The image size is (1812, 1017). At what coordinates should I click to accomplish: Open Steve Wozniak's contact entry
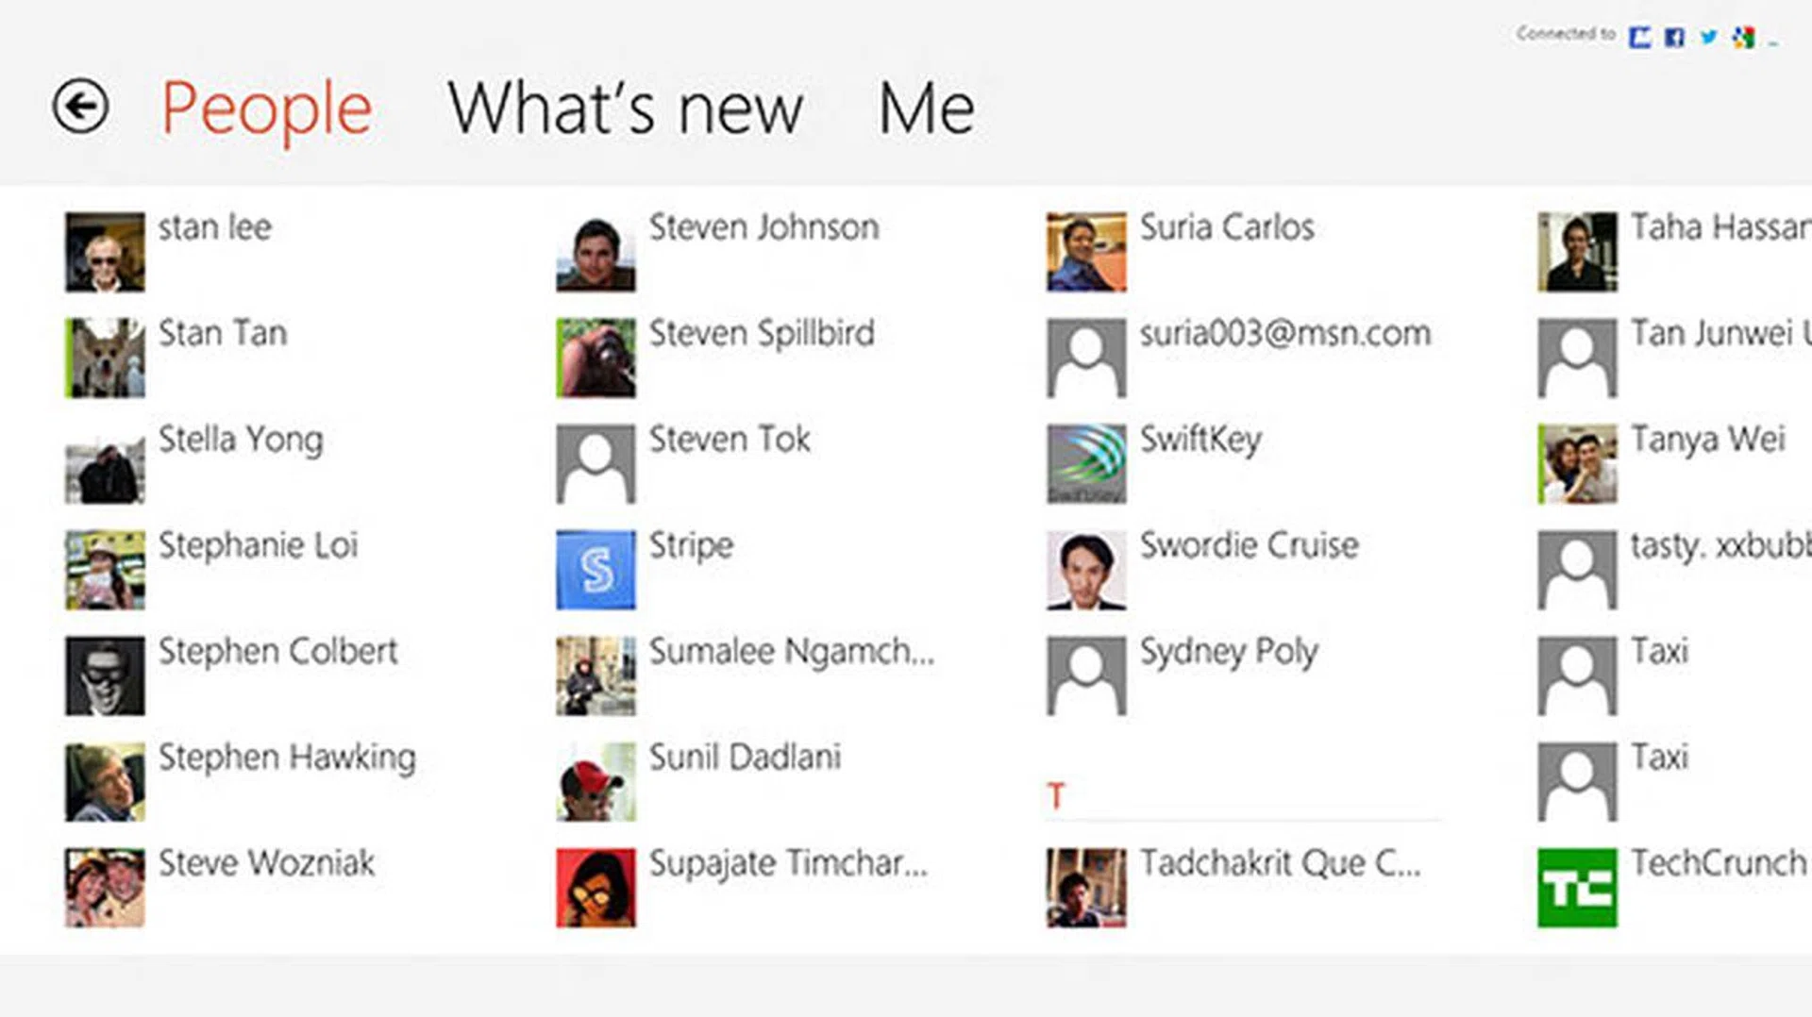click(266, 863)
